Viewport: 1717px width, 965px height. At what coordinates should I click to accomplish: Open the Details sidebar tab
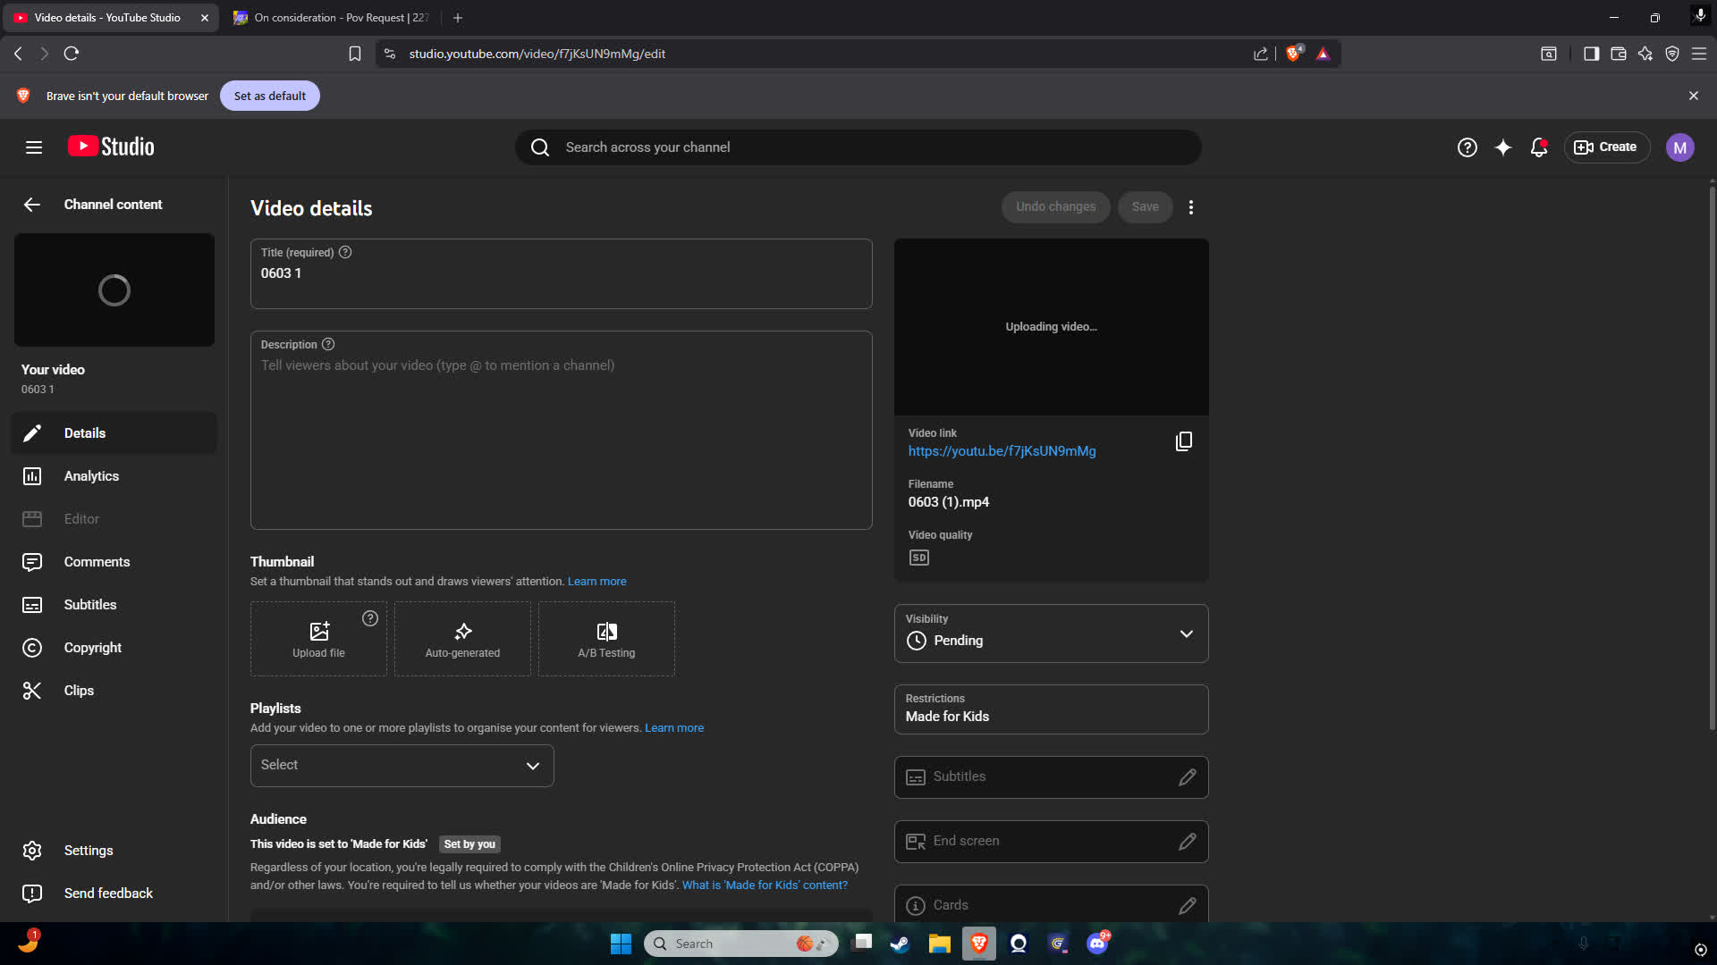coord(114,433)
